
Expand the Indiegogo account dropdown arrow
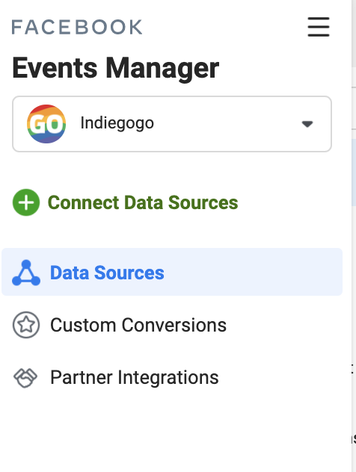click(x=307, y=124)
